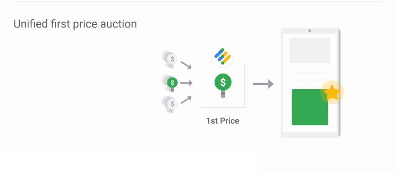396x173 pixels.
Task: Click the large arrow pointing to tablet
Action: [x=264, y=84]
